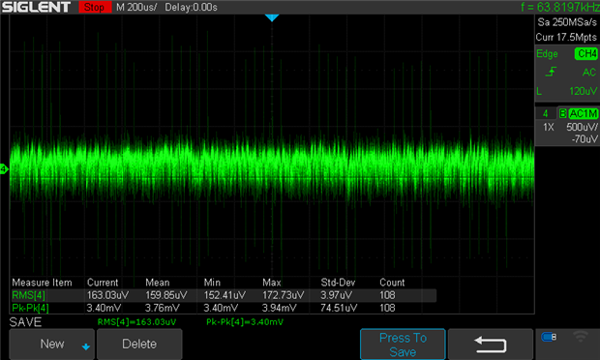
Task: Click RMS current value 163.03uV
Action: pos(107,295)
